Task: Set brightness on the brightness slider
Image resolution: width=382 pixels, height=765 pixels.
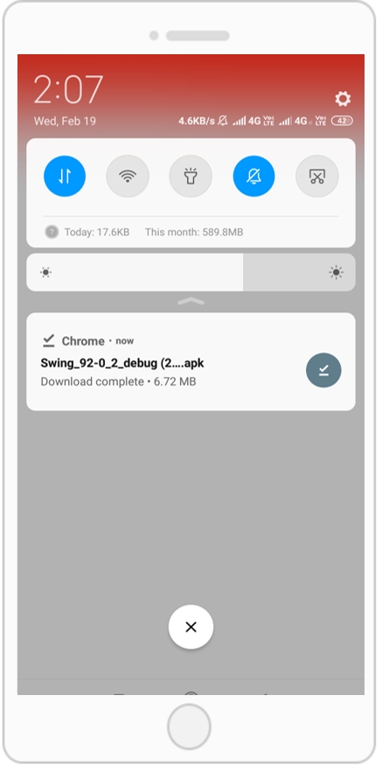Action: [x=191, y=272]
